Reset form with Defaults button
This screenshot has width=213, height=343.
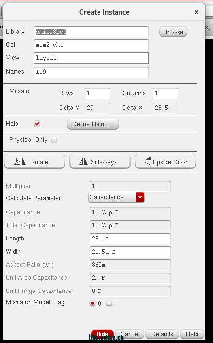coord(162,334)
